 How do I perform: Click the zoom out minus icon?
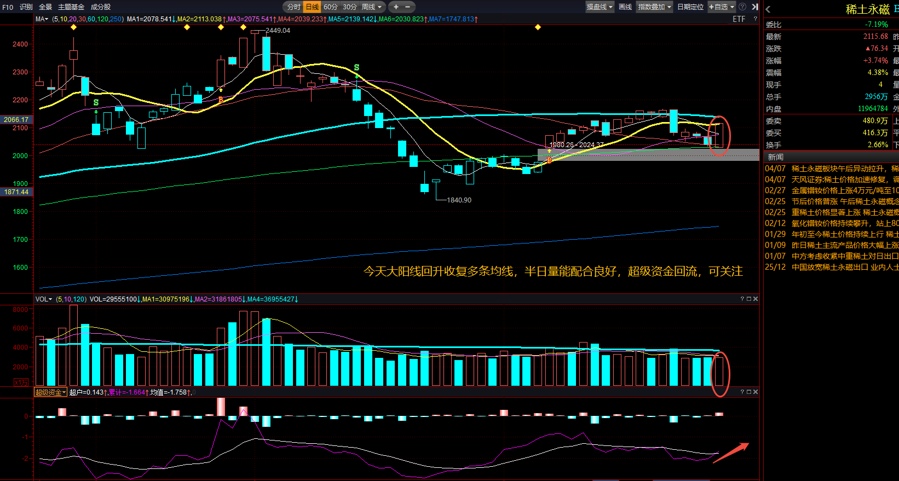pyautogui.click(x=408, y=7)
